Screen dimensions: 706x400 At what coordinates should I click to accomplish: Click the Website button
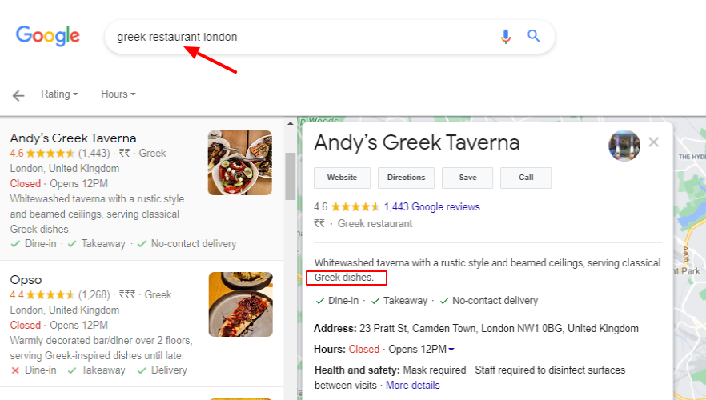coord(343,178)
